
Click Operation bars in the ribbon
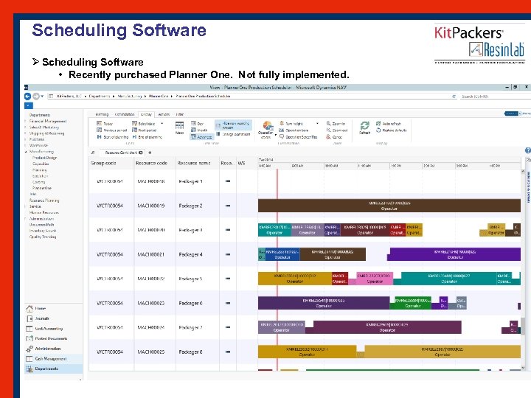(294, 130)
